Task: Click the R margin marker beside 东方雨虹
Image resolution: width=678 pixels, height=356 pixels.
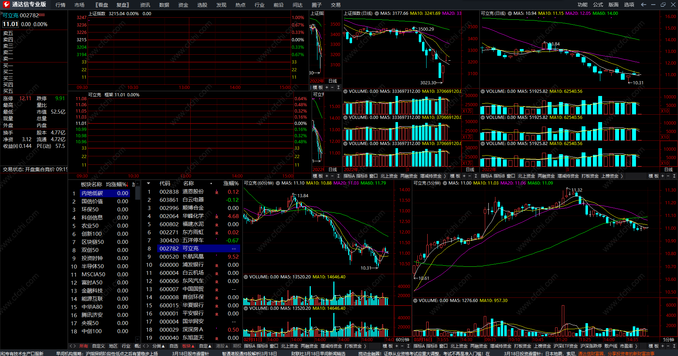Action: point(217,233)
